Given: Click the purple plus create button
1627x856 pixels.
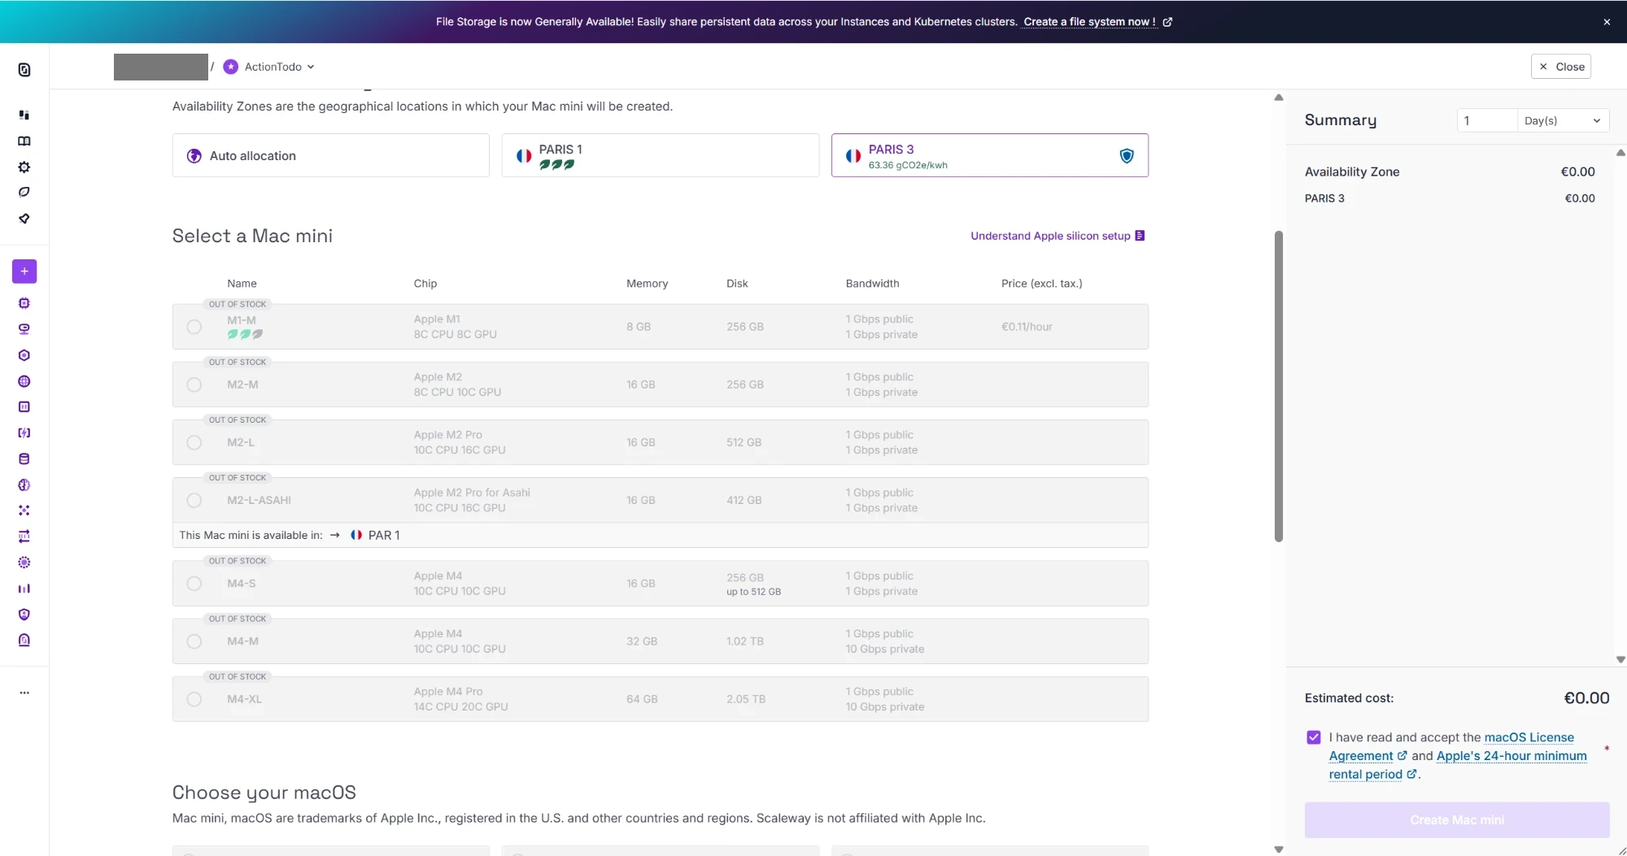Looking at the screenshot, I should coord(24,272).
